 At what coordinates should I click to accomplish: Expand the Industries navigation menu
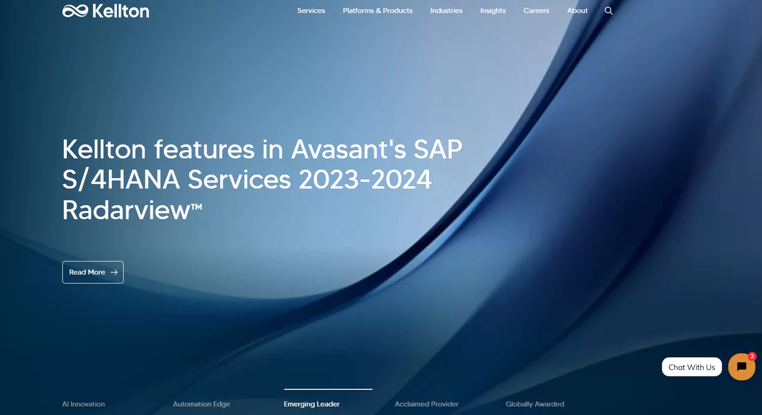[446, 11]
